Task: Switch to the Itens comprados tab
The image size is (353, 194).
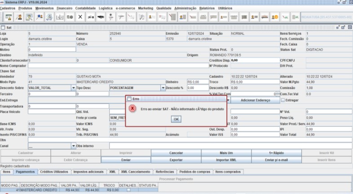Action: click(228, 172)
